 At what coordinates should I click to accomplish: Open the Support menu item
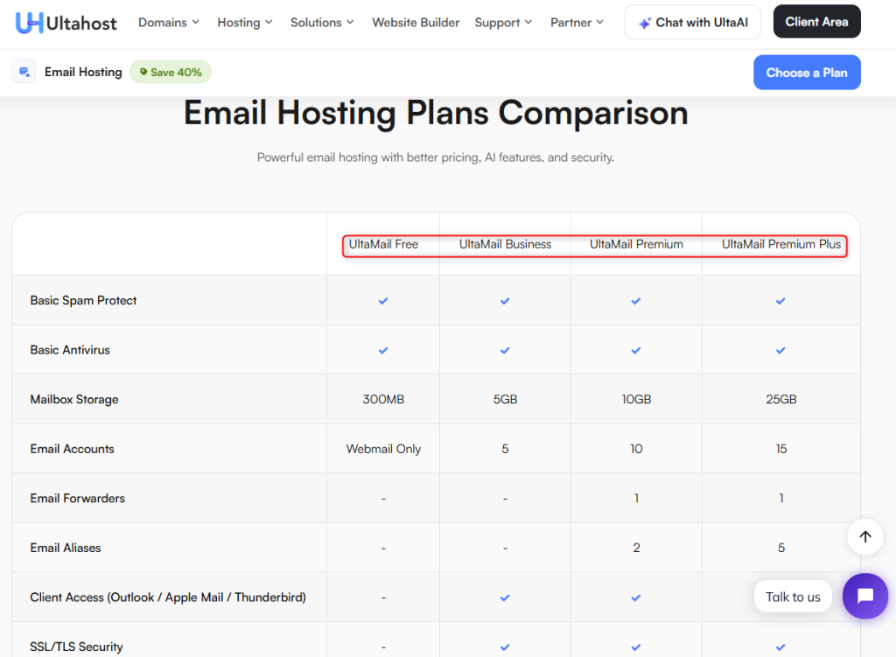[x=504, y=23]
